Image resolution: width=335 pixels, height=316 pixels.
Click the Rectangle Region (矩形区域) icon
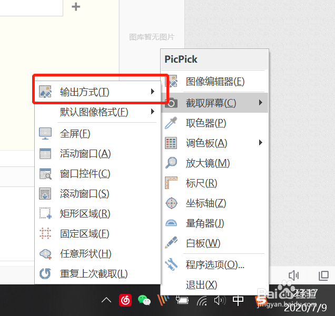pos(45,213)
